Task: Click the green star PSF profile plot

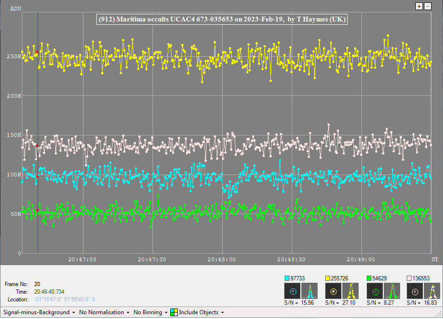Action: [392, 290]
